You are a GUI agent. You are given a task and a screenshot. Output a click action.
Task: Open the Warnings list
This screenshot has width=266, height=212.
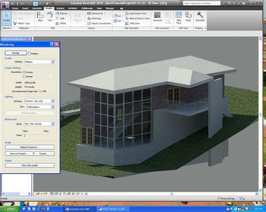pyautogui.click(x=94, y=18)
